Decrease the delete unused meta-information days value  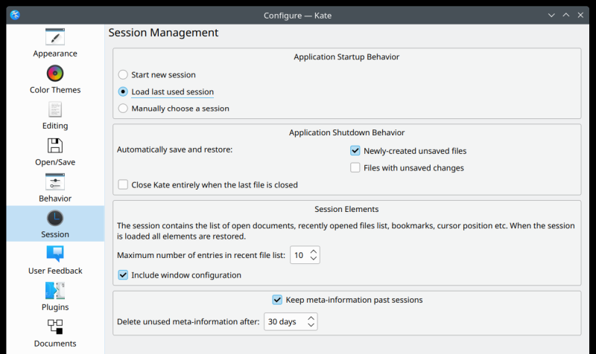pos(311,326)
